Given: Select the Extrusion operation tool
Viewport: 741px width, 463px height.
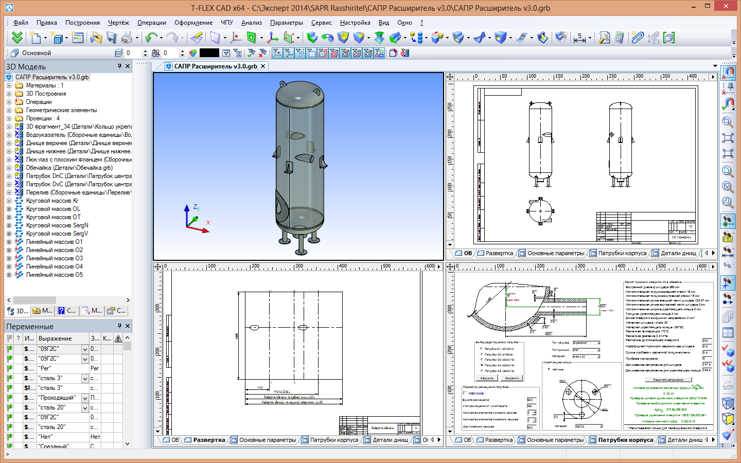Looking at the screenshot, I should [x=312, y=38].
